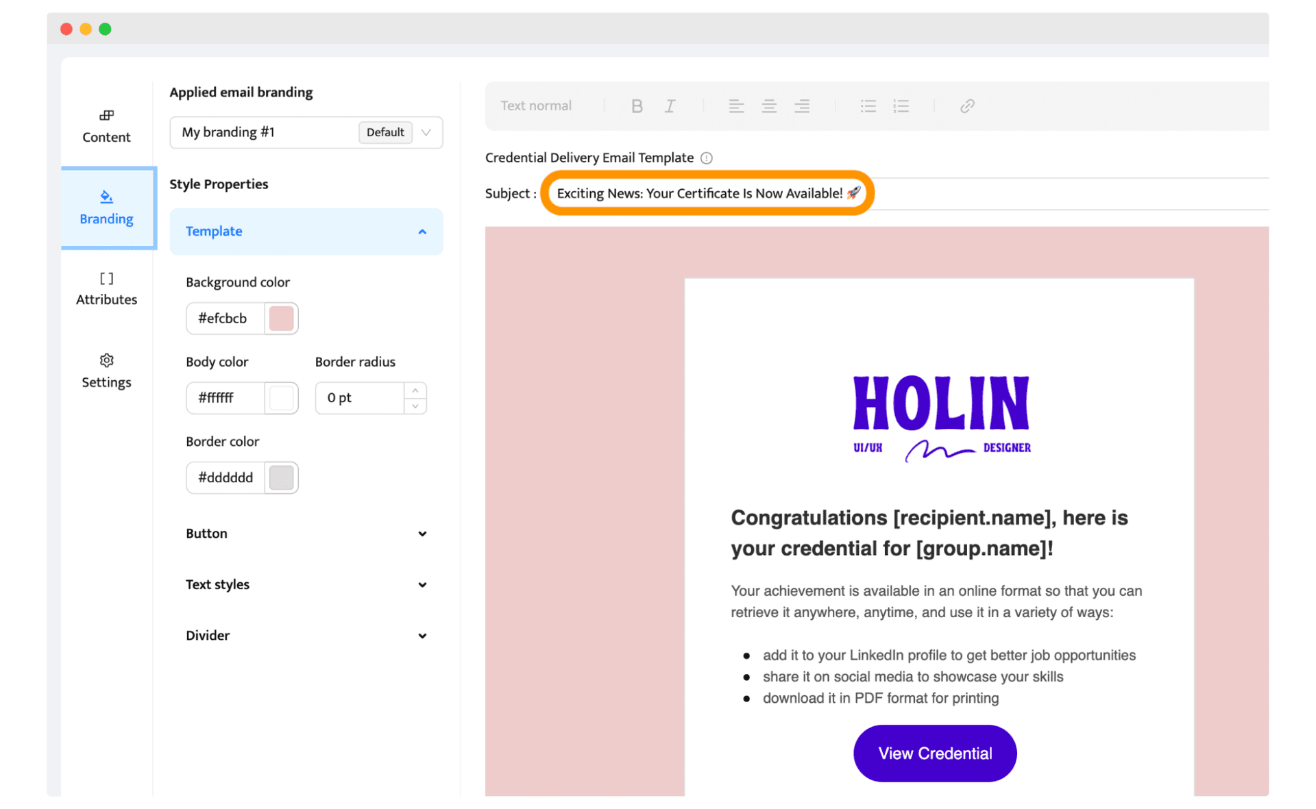Screen dimensions: 1316x809
Task: Edit the email Subject field
Action: pos(706,193)
